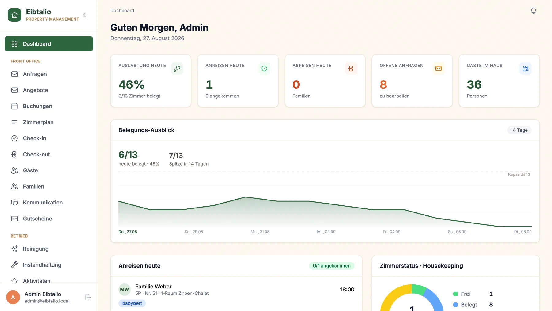The image size is (552, 311).
Task: Collapse the sidebar with the chevron arrow
Action: pyautogui.click(x=85, y=15)
